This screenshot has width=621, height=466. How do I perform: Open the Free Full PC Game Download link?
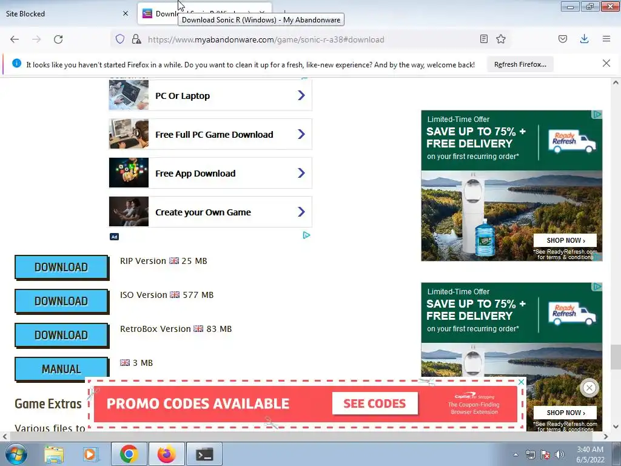210,134
